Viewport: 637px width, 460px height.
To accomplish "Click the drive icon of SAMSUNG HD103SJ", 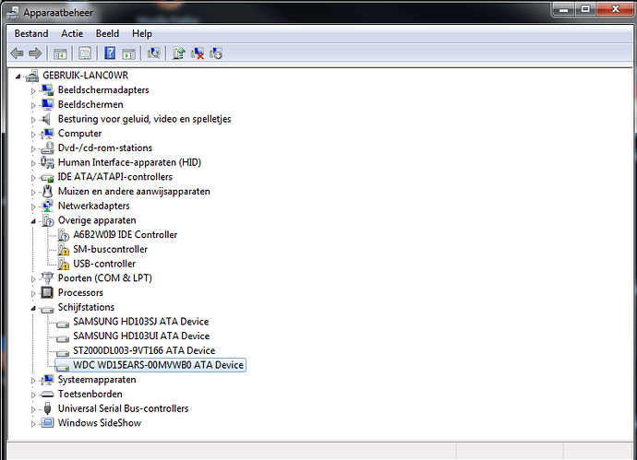I will pos(62,324).
